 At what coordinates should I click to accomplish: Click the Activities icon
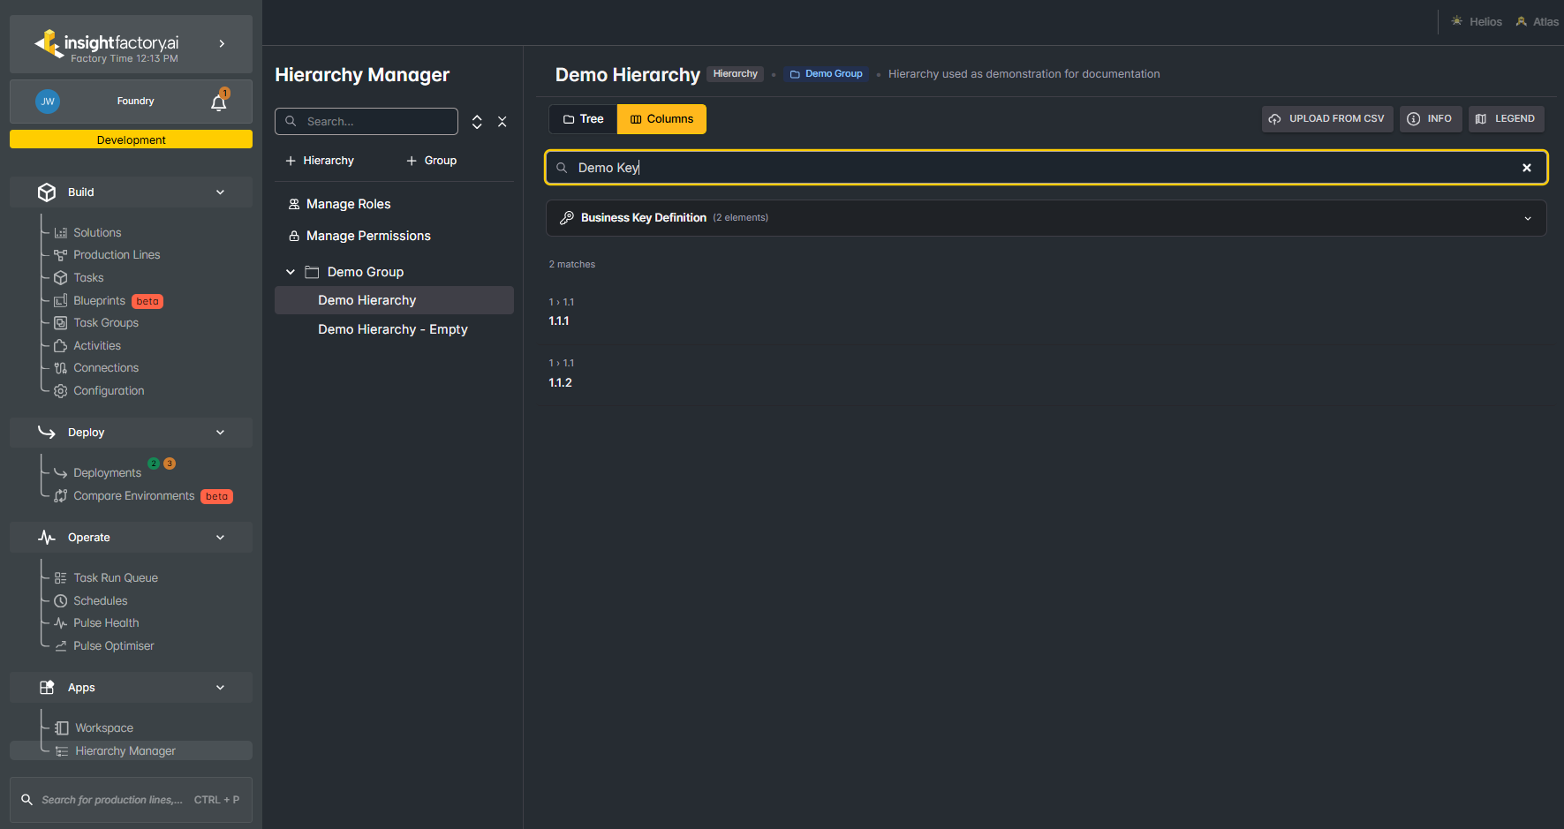tap(61, 346)
